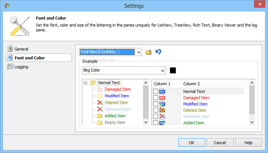Viewport: 268px width, 153px height.
Task: Select Empty Item in the tree
Action: tap(115, 122)
